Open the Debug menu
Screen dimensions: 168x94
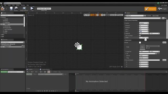[x=18, y=5]
